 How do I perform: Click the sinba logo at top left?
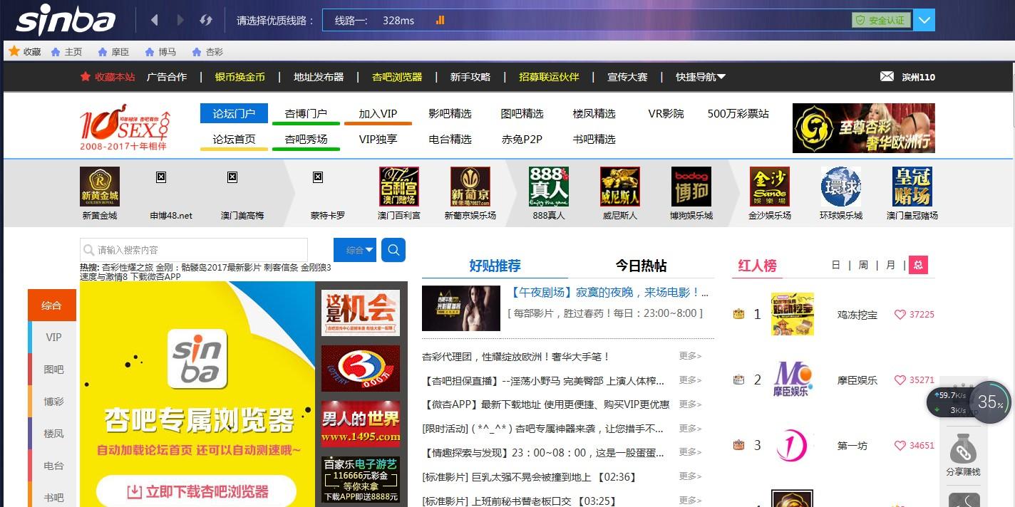coord(66,20)
